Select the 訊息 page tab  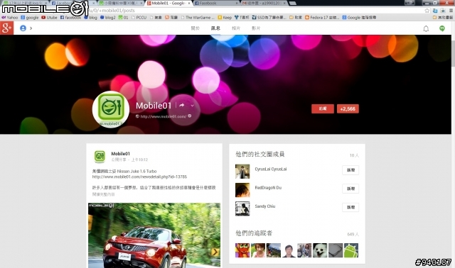[215, 28]
